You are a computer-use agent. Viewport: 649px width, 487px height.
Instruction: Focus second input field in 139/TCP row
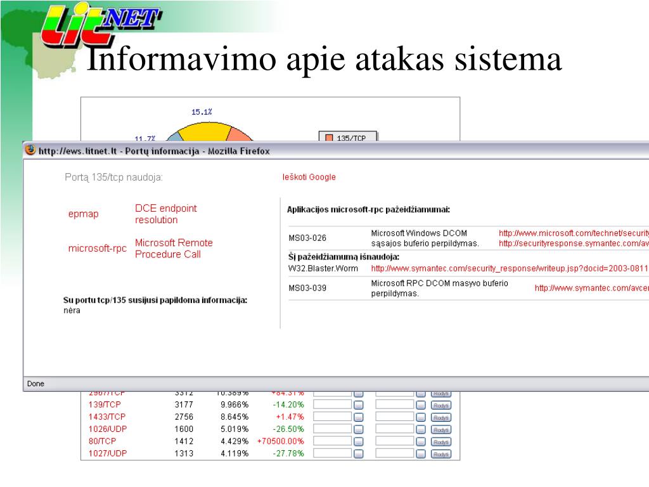tap(395, 405)
